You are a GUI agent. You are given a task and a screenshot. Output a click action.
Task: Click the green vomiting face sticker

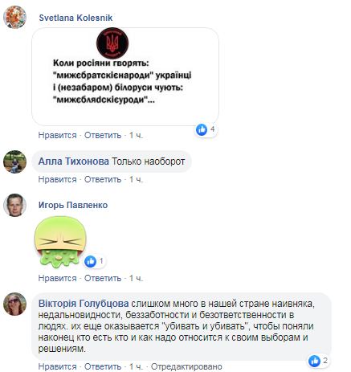[60, 242]
